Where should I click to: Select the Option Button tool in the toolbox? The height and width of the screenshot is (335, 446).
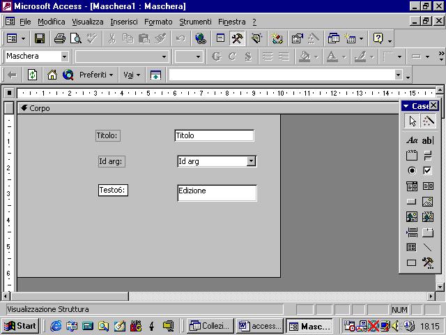(412, 170)
